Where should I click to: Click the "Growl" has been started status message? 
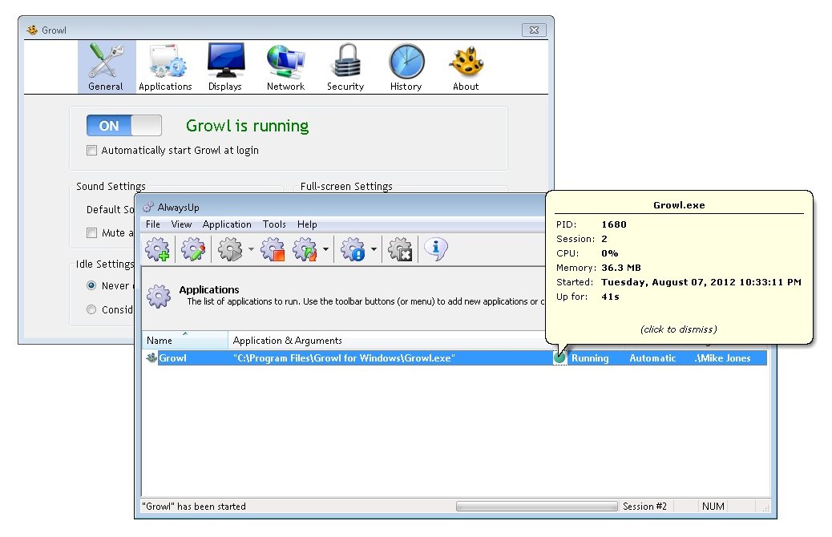click(194, 507)
